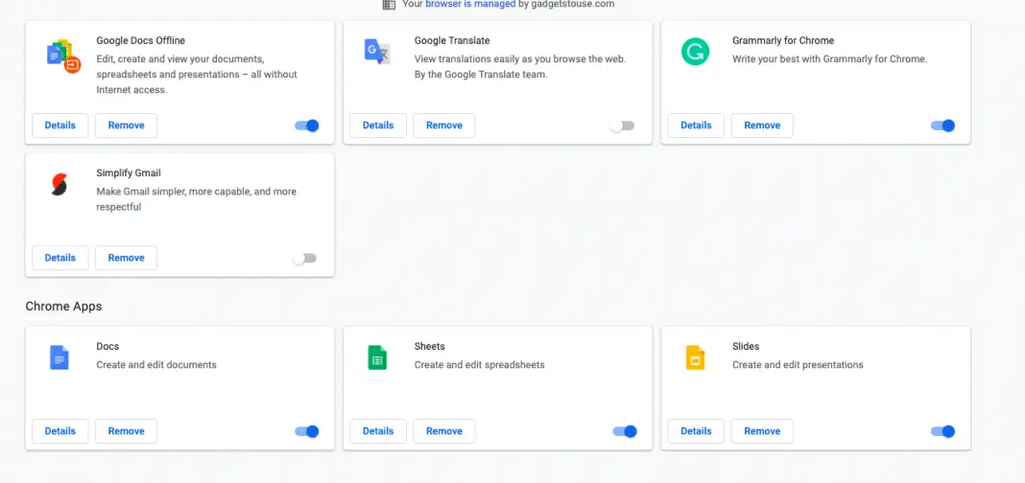1025x483 pixels.
Task: Click the managed browser building icon
Action: pyautogui.click(x=389, y=5)
